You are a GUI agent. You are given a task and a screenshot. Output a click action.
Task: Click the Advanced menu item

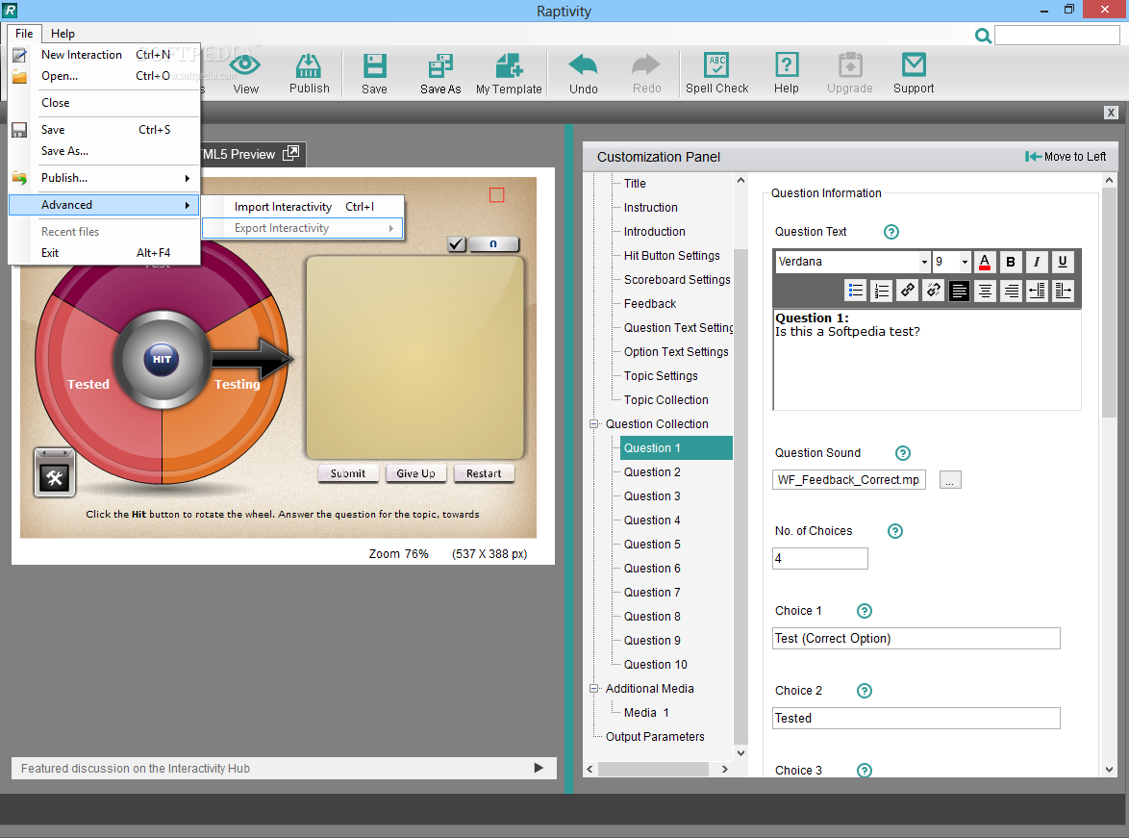tap(105, 205)
